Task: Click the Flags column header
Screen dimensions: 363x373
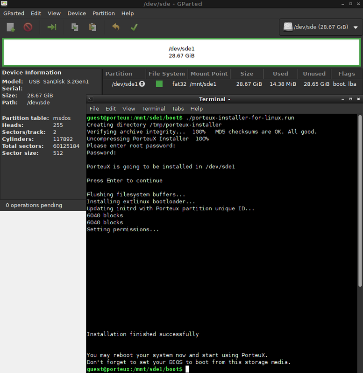Action: click(347, 74)
